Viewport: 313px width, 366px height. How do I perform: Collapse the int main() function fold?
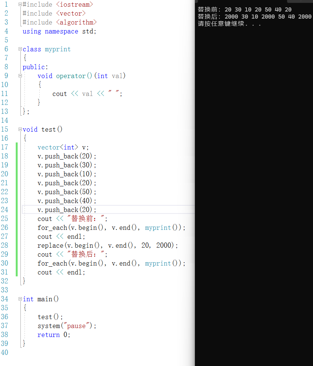pyautogui.click(x=20, y=299)
